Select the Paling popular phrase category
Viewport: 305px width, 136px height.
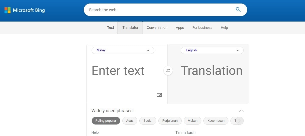coord(106,121)
